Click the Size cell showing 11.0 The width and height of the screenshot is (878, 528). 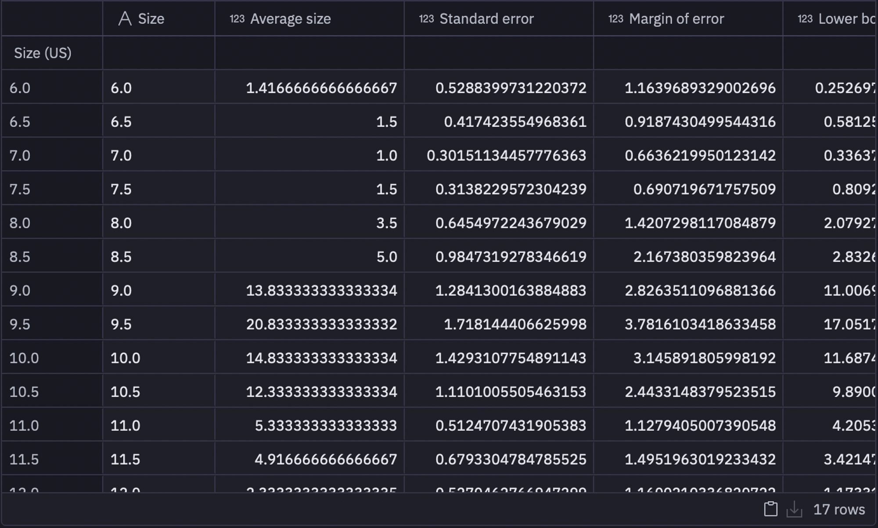click(125, 426)
